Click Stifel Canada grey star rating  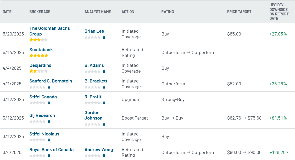(x=37, y=103)
